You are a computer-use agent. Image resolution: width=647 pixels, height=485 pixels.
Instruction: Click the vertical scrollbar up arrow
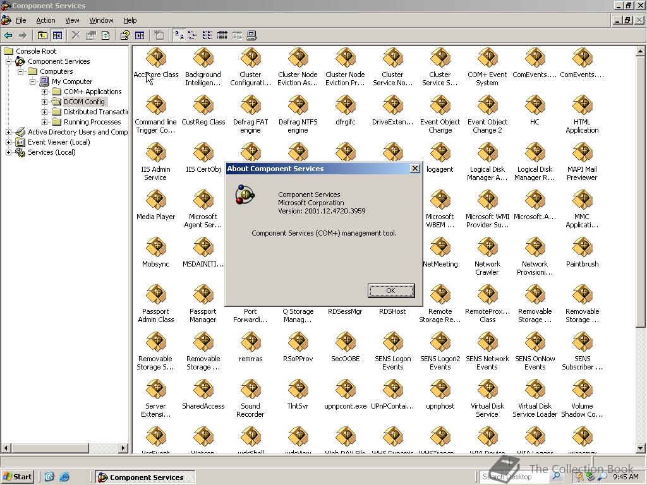[x=640, y=51]
